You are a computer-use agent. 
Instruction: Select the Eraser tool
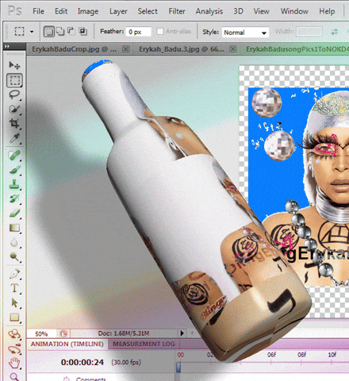pyautogui.click(x=14, y=213)
